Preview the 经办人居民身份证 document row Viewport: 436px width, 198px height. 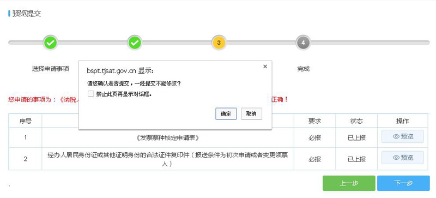click(402, 158)
